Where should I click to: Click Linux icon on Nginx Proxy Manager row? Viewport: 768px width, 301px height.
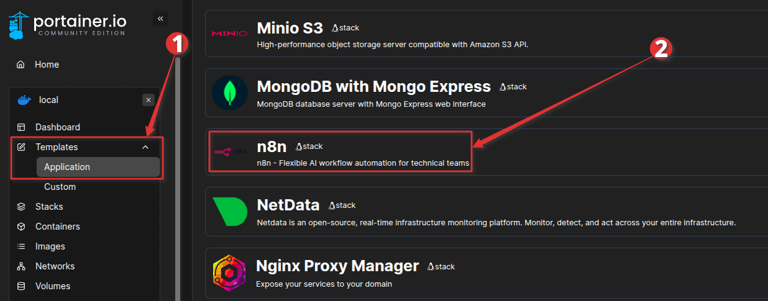[431, 266]
